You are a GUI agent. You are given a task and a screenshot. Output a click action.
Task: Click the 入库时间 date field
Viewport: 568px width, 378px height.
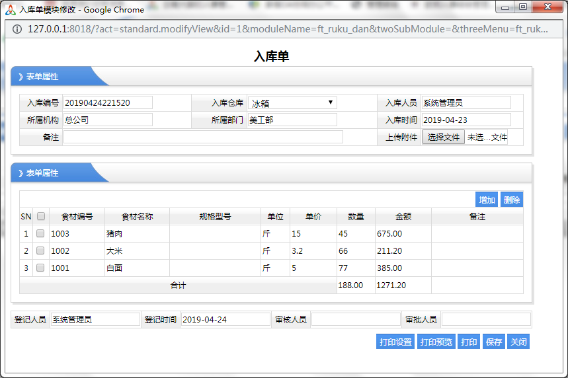pyautogui.click(x=466, y=120)
